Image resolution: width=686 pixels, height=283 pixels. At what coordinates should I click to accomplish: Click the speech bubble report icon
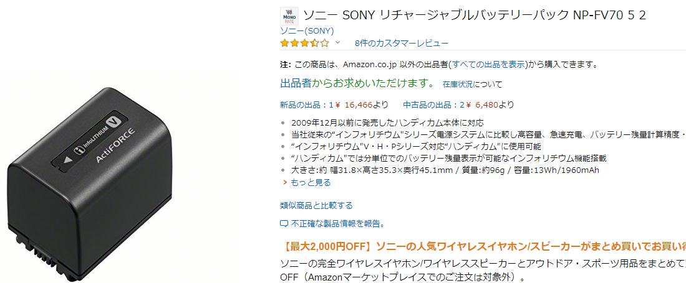click(x=284, y=223)
